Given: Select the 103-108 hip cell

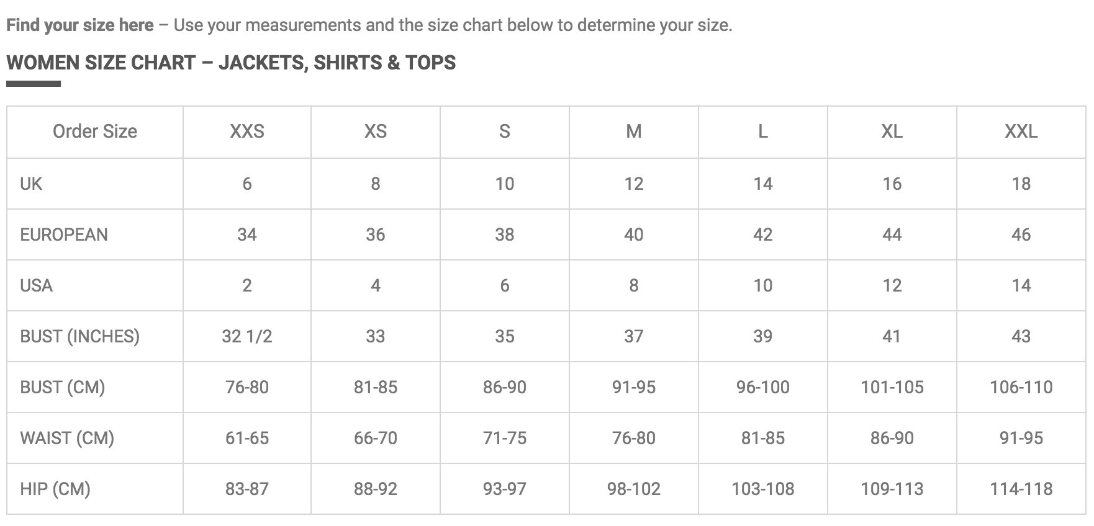Looking at the screenshot, I should [763, 489].
